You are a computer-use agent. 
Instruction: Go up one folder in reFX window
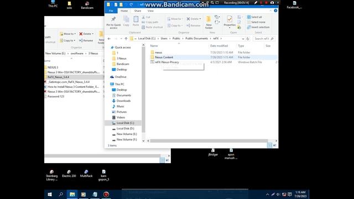coord(126,39)
